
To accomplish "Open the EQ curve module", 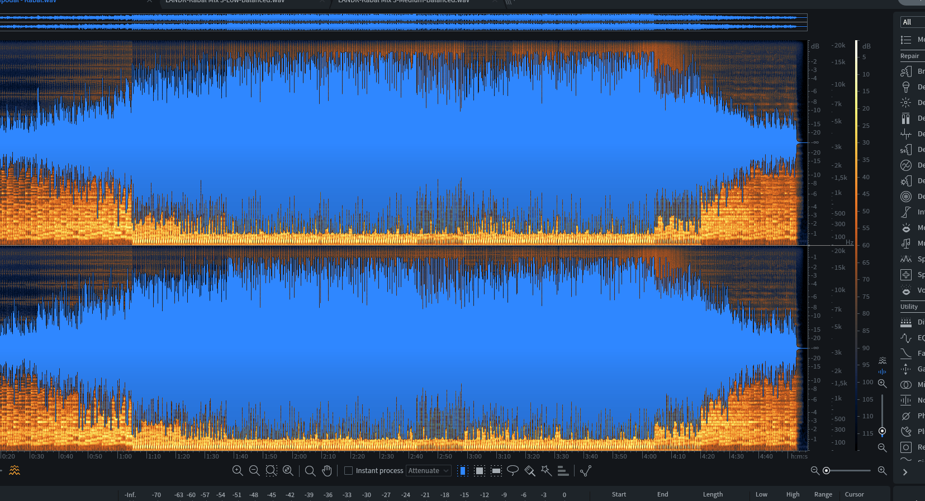I will (906, 337).
